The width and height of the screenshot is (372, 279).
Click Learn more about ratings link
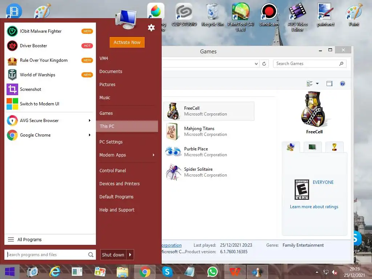[314, 207]
